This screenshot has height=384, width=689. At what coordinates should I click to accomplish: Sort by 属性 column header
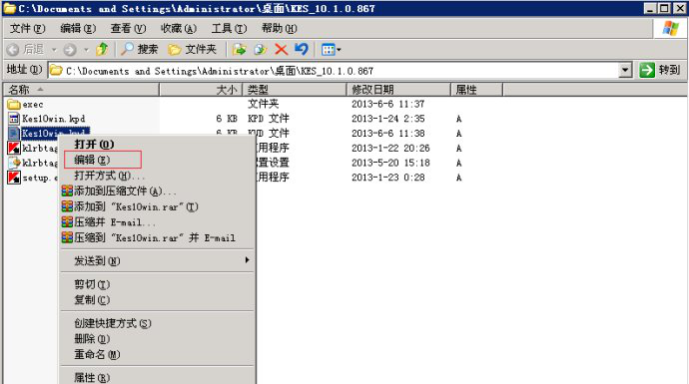tap(477, 90)
